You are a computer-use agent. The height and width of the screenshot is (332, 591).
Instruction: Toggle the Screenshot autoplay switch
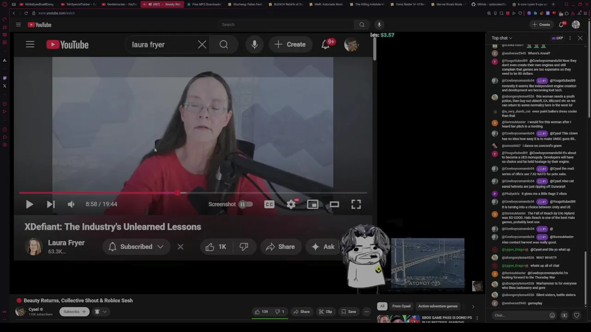point(246,204)
